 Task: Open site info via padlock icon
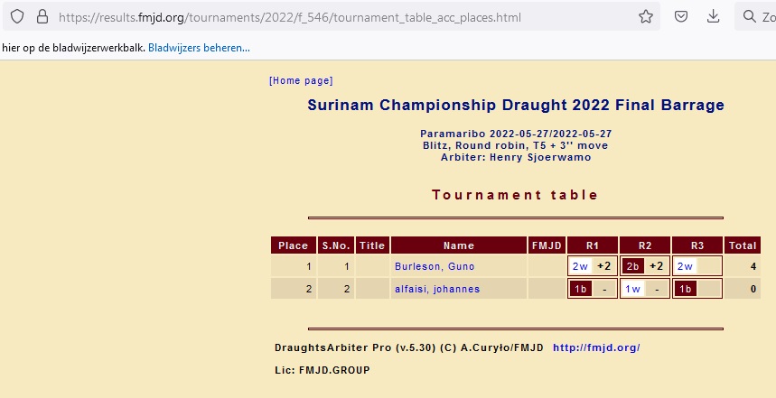click(42, 17)
